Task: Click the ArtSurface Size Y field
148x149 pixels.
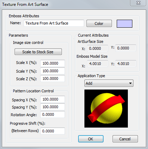Action: point(126,48)
